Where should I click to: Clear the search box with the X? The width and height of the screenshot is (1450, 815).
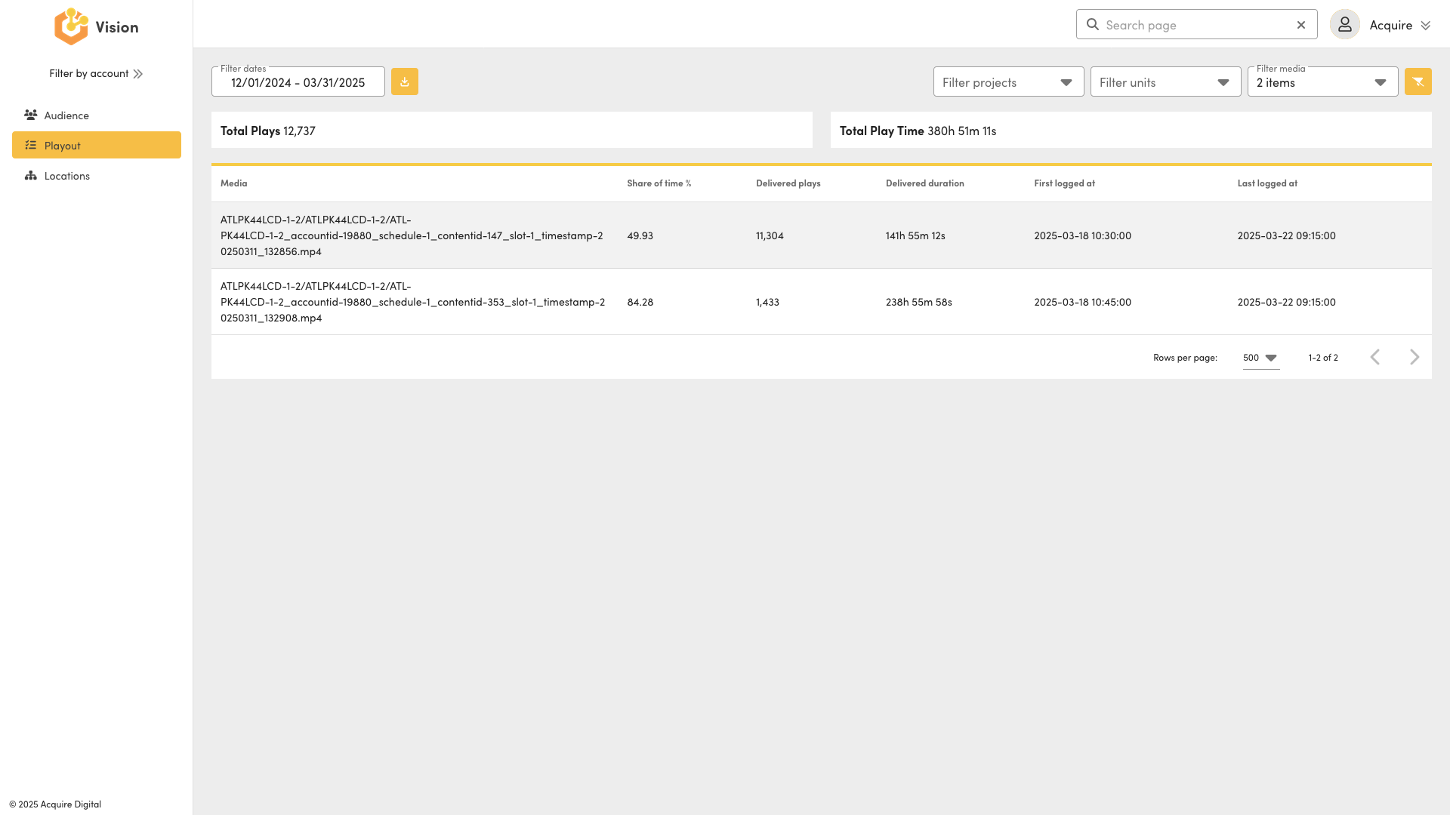(1301, 25)
